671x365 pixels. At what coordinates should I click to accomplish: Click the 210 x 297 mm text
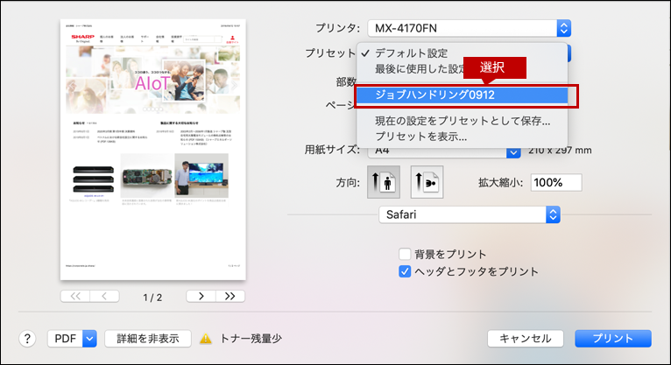(560, 151)
